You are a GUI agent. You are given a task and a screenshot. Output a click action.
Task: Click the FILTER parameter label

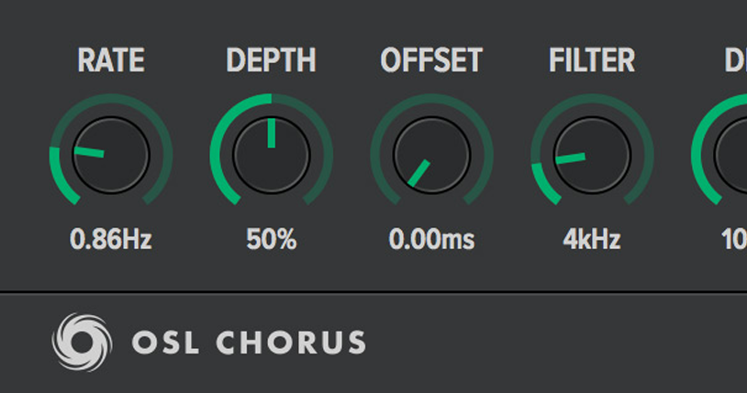click(592, 60)
